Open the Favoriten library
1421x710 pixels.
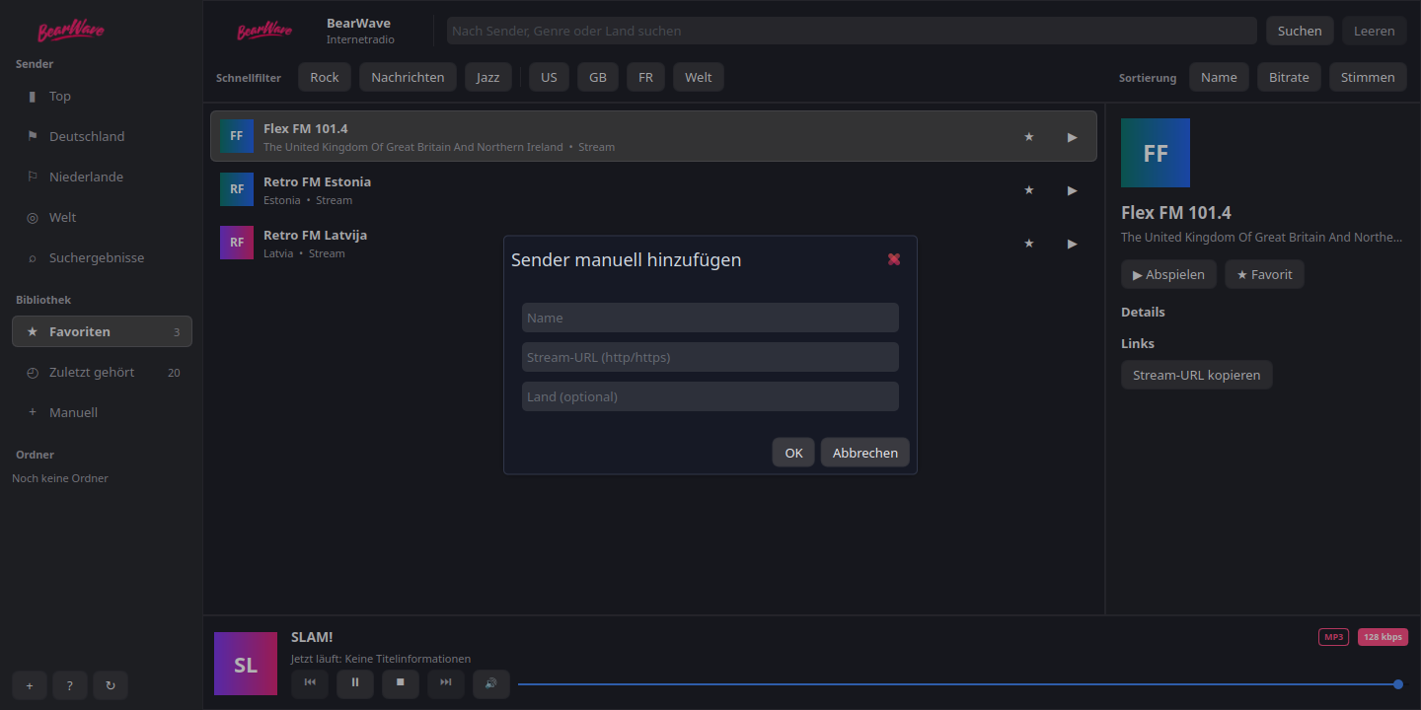(x=102, y=332)
